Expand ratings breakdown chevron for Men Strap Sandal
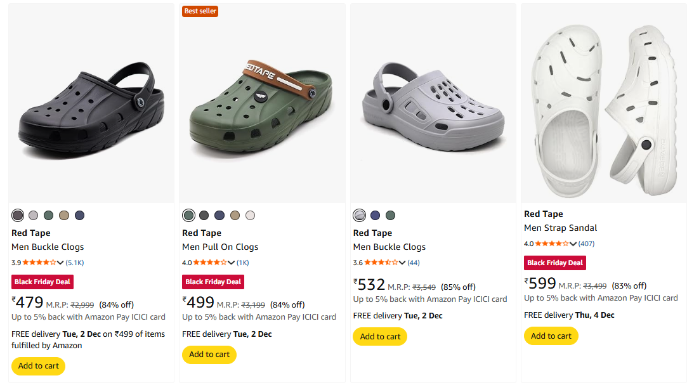 [x=573, y=244]
